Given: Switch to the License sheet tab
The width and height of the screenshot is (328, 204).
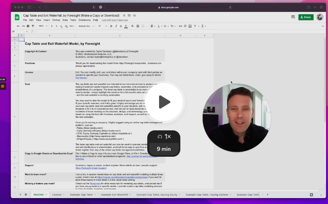Looking at the screenshot, I should tap(57, 195).
